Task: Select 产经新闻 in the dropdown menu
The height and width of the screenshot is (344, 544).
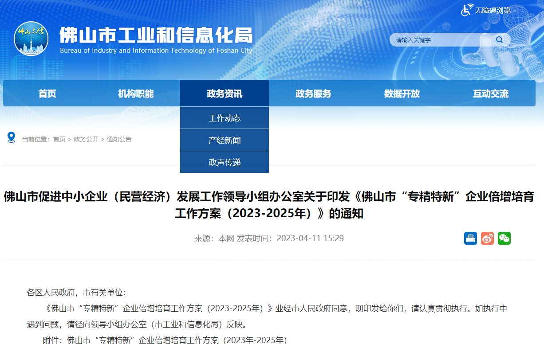Action: pyautogui.click(x=225, y=140)
